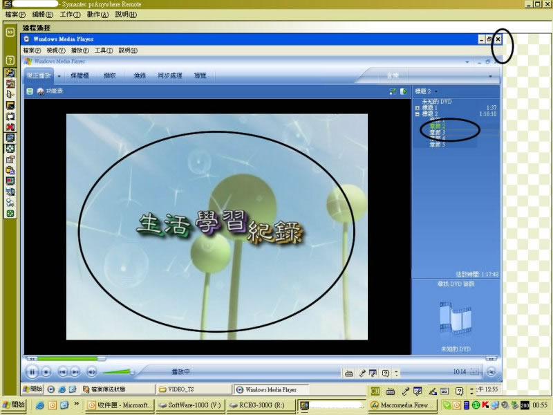Screen dimensions: 553x415
Task: Click the shuffle icon above the video
Action: click(393, 91)
